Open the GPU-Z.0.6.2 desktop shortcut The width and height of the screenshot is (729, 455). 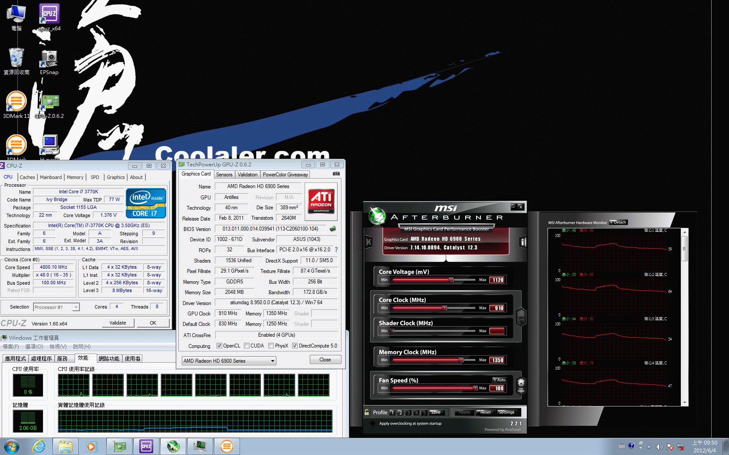tap(49, 106)
